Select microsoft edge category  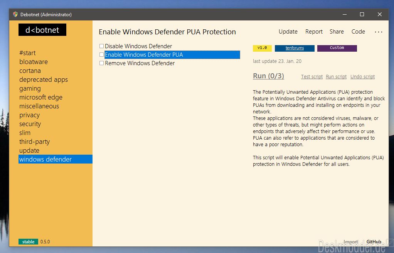pyautogui.click(x=41, y=97)
